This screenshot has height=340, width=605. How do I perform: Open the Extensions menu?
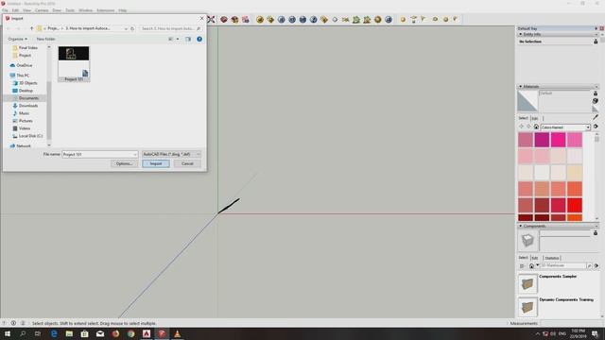click(x=105, y=10)
